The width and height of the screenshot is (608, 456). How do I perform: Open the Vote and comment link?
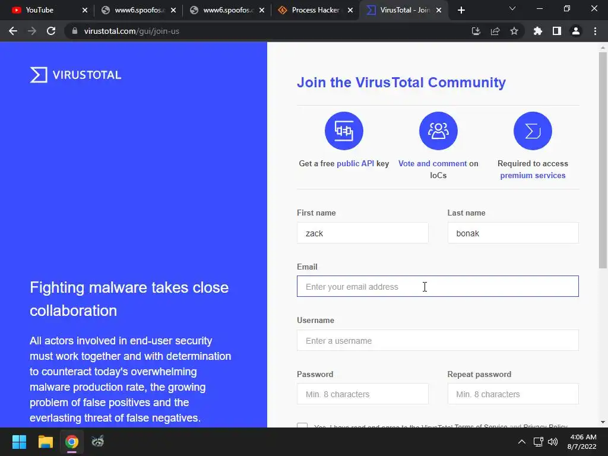click(x=432, y=164)
